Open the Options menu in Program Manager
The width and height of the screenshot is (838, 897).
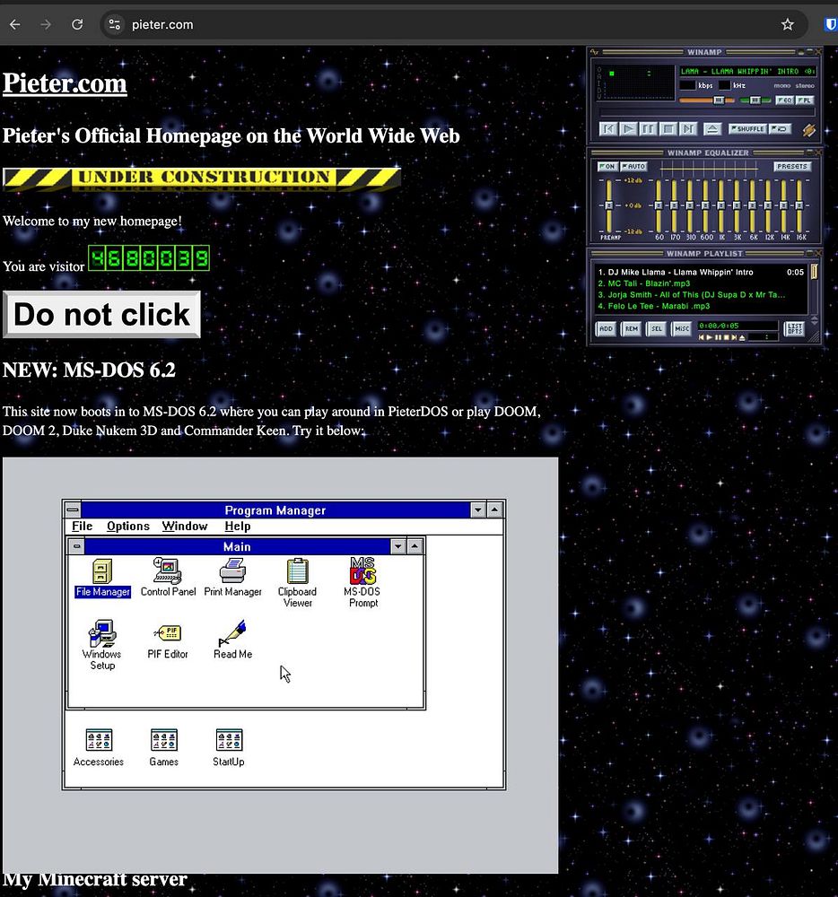[x=128, y=527]
